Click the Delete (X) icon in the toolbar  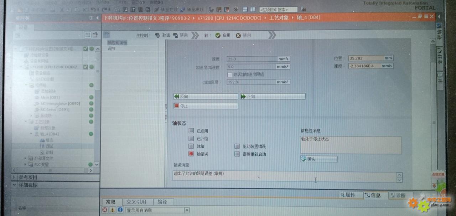point(85,10)
